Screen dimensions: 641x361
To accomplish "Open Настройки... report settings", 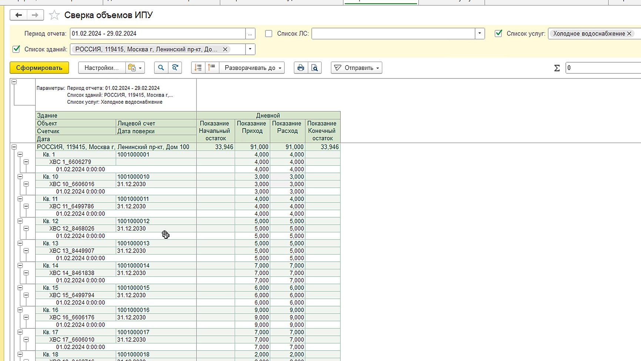I will pos(102,68).
